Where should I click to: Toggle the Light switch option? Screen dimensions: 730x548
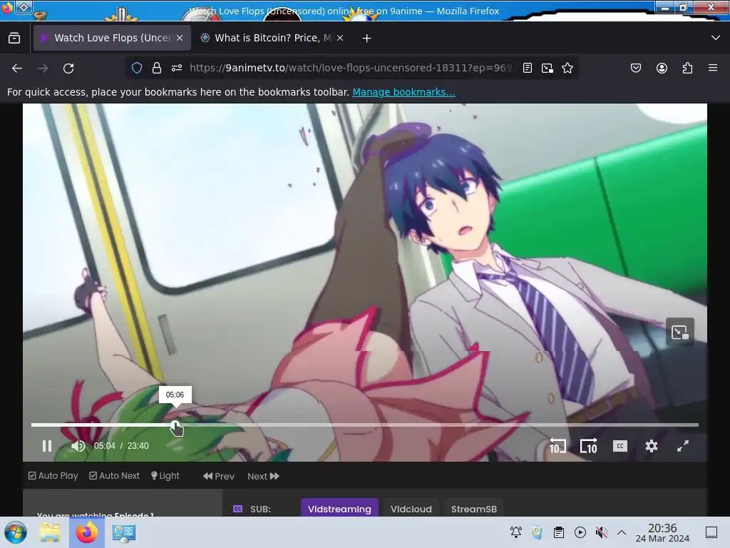[x=165, y=476]
